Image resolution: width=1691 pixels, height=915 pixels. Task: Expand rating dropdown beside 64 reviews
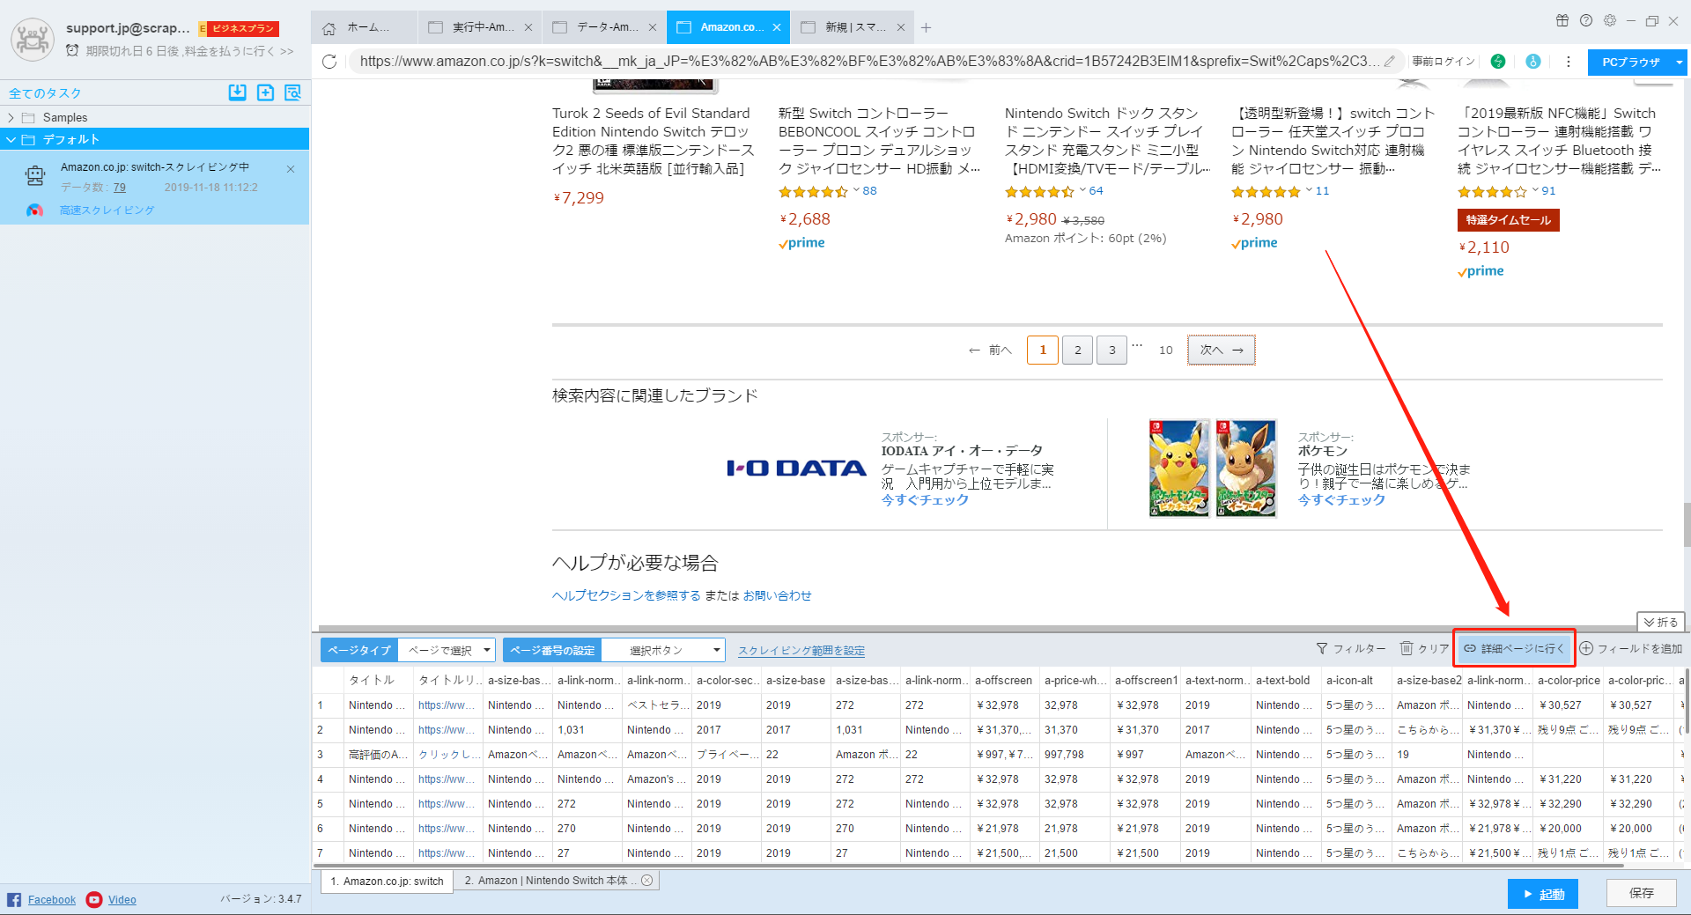coord(1082,189)
